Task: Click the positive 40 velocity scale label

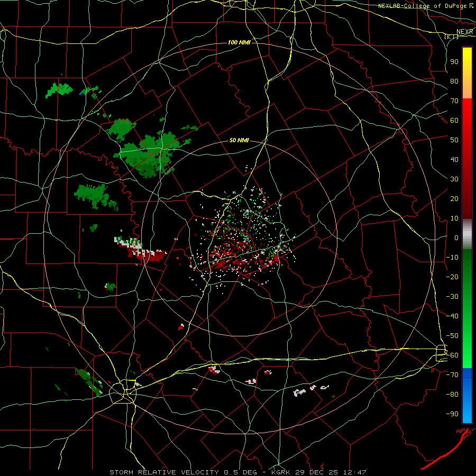Action: pyautogui.click(x=454, y=159)
